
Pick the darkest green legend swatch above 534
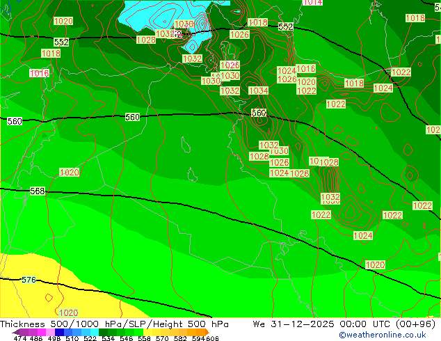click(x=103, y=332)
